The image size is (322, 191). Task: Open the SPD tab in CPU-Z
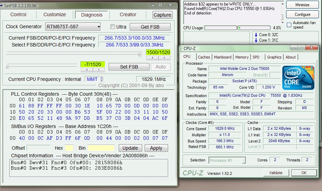(256, 57)
